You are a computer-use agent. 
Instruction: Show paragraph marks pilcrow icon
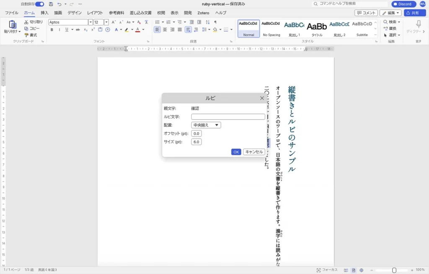coord(215,22)
